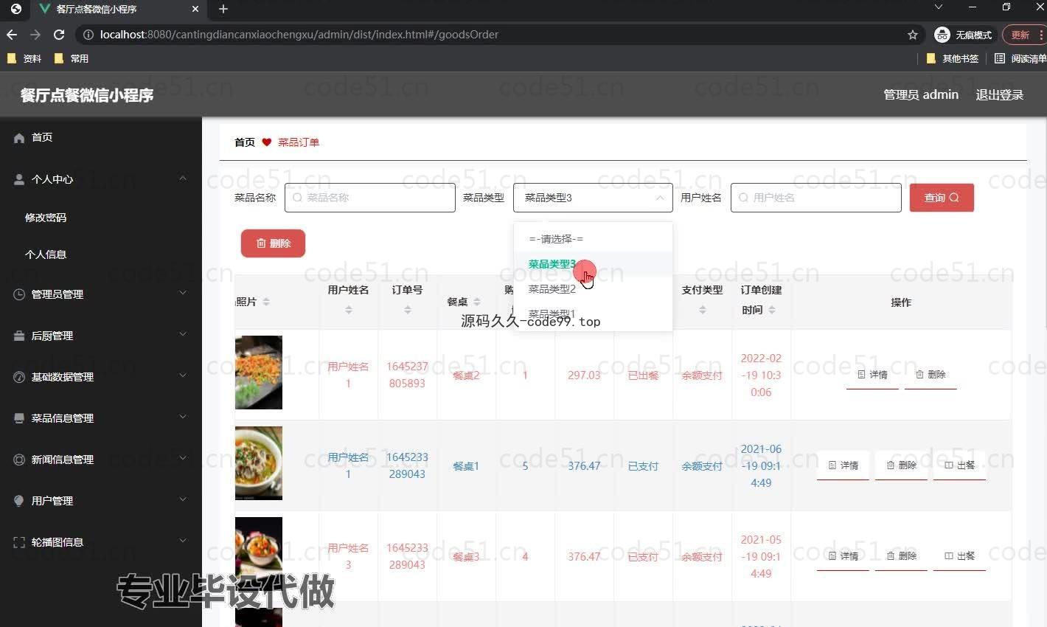This screenshot has width=1047, height=627.
Task: Sort by 订单号 column arrows
Action: (x=408, y=310)
